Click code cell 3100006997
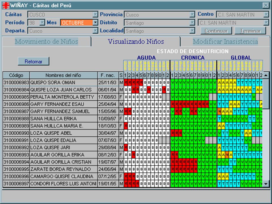This screenshot has width=272, height=204. point(16,184)
